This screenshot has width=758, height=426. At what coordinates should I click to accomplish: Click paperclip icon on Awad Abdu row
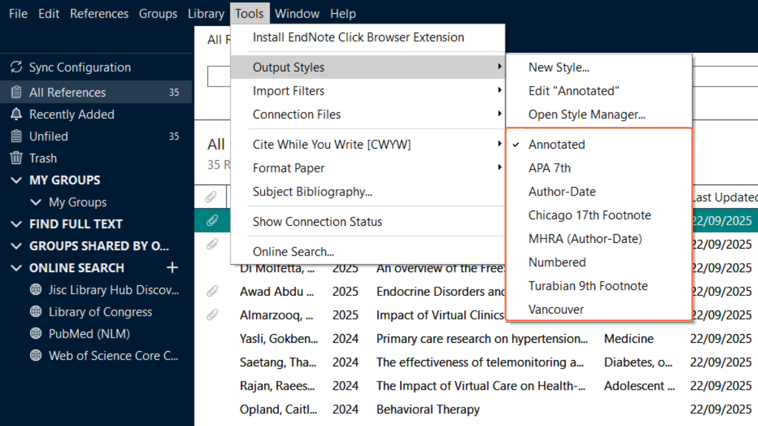(212, 291)
